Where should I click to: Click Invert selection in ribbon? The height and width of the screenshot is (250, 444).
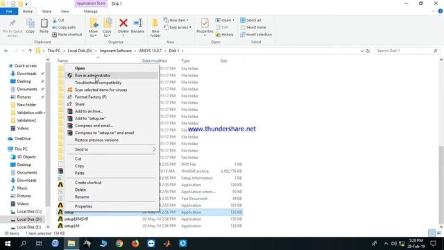(256, 34)
